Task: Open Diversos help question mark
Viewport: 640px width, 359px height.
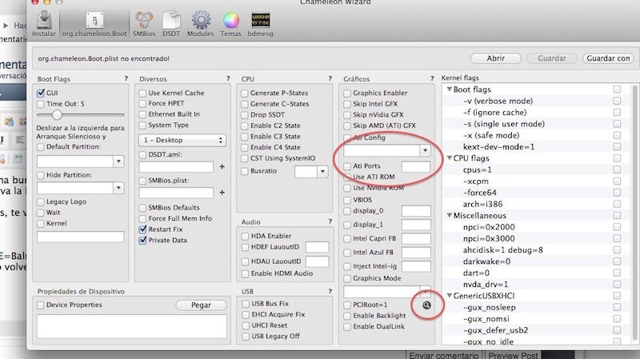Action: tap(228, 78)
